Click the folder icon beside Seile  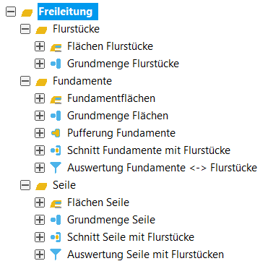(41, 186)
